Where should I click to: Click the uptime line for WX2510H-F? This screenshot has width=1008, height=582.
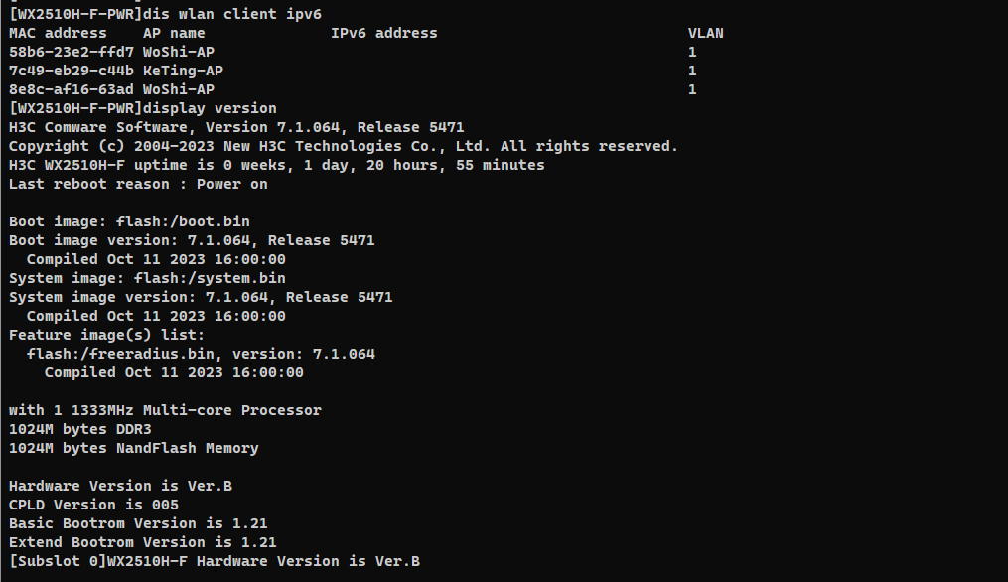point(276,165)
